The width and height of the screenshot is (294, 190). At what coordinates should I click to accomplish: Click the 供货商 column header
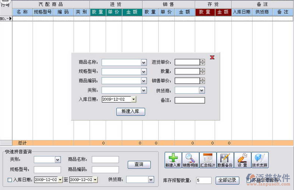coord(262,12)
